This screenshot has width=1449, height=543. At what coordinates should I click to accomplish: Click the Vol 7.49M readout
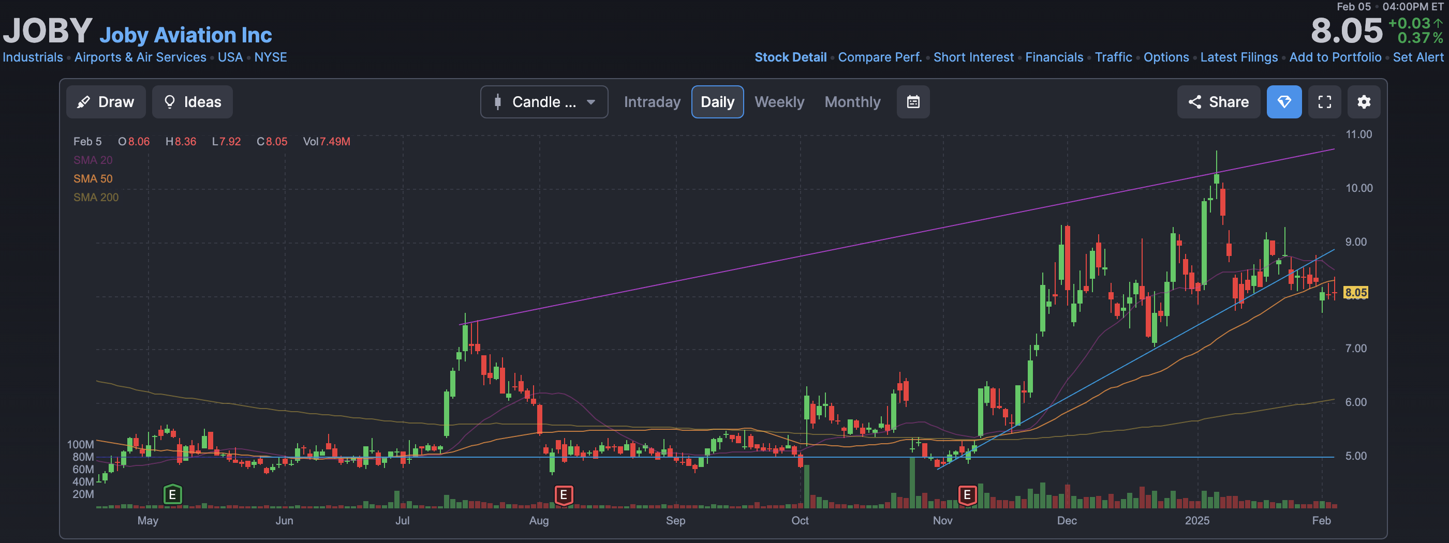326,142
